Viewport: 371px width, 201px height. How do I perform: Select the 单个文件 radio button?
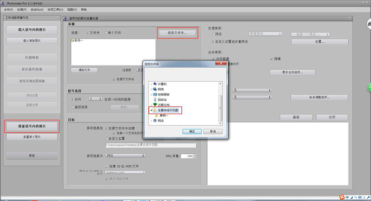click(105, 33)
